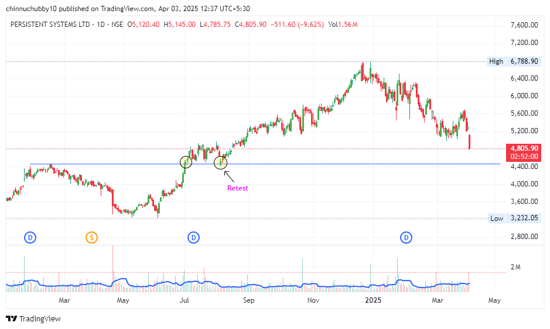Image resolution: width=550 pixels, height=329 pixels.
Task: Click the PERSISTENT SYSTEMS LTD symbol title
Action: coord(50,25)
